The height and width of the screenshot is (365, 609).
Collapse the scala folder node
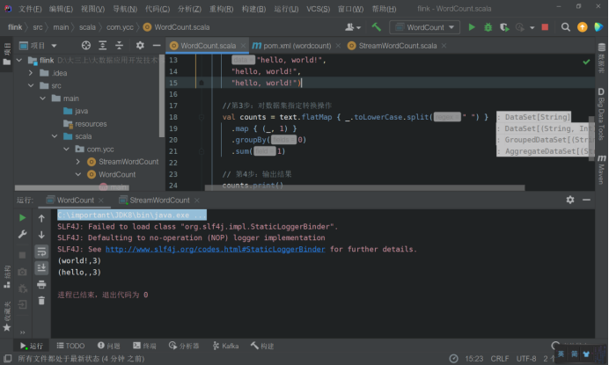[55, 136]
